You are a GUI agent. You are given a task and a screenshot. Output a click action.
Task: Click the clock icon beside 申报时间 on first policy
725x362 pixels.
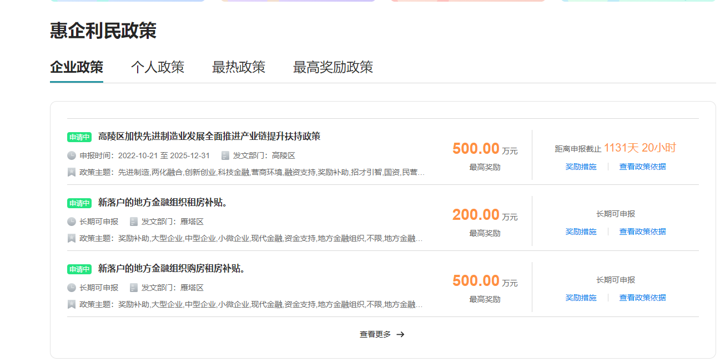(71, 155)
